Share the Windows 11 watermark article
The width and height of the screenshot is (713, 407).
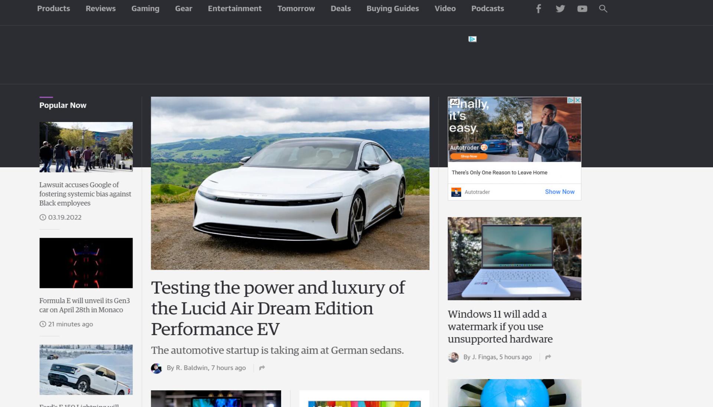tap(548, 357)
